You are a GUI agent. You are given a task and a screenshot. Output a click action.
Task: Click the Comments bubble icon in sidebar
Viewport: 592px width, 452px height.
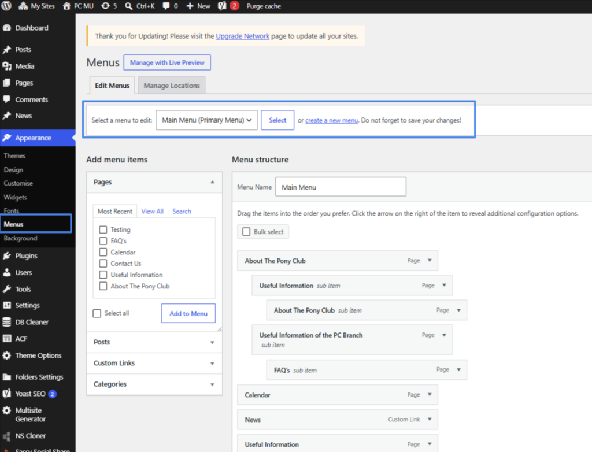[6, 99]
